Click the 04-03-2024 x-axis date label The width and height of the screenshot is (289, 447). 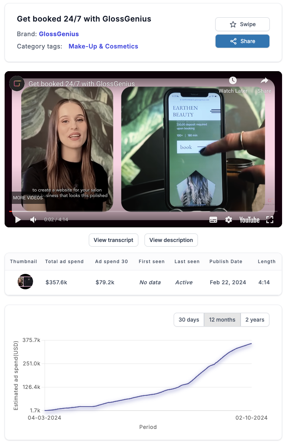click(45, 418)
